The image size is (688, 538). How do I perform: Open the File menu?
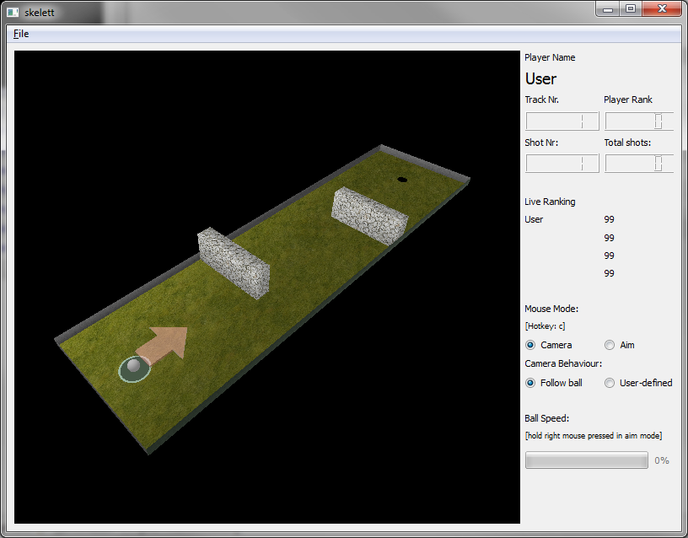[x=21, y=34]
